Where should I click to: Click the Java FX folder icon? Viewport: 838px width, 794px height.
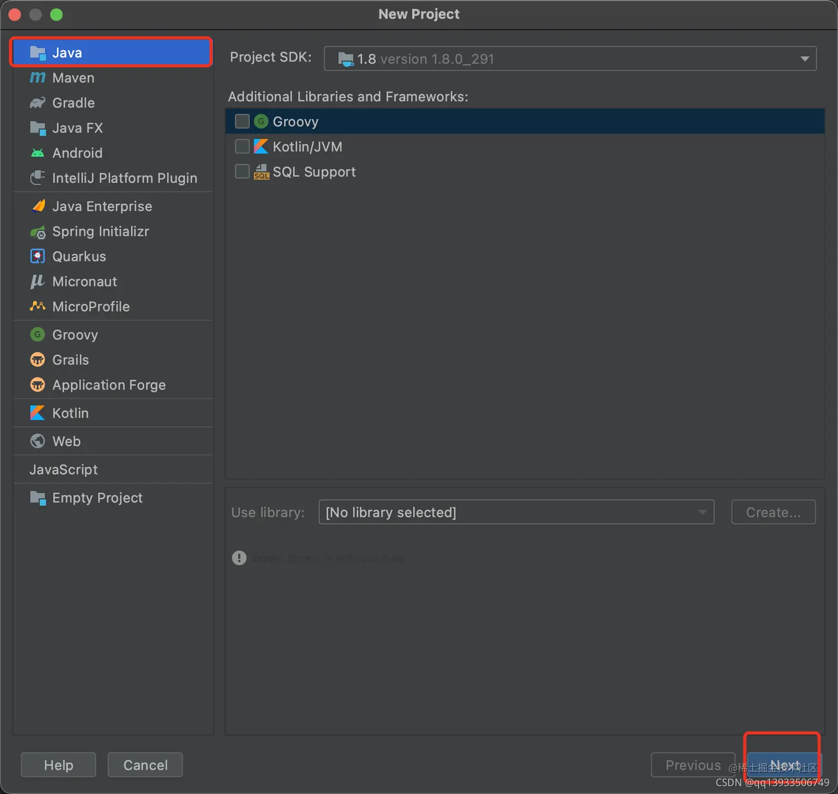pyautogui.click(x=38, y=128)
